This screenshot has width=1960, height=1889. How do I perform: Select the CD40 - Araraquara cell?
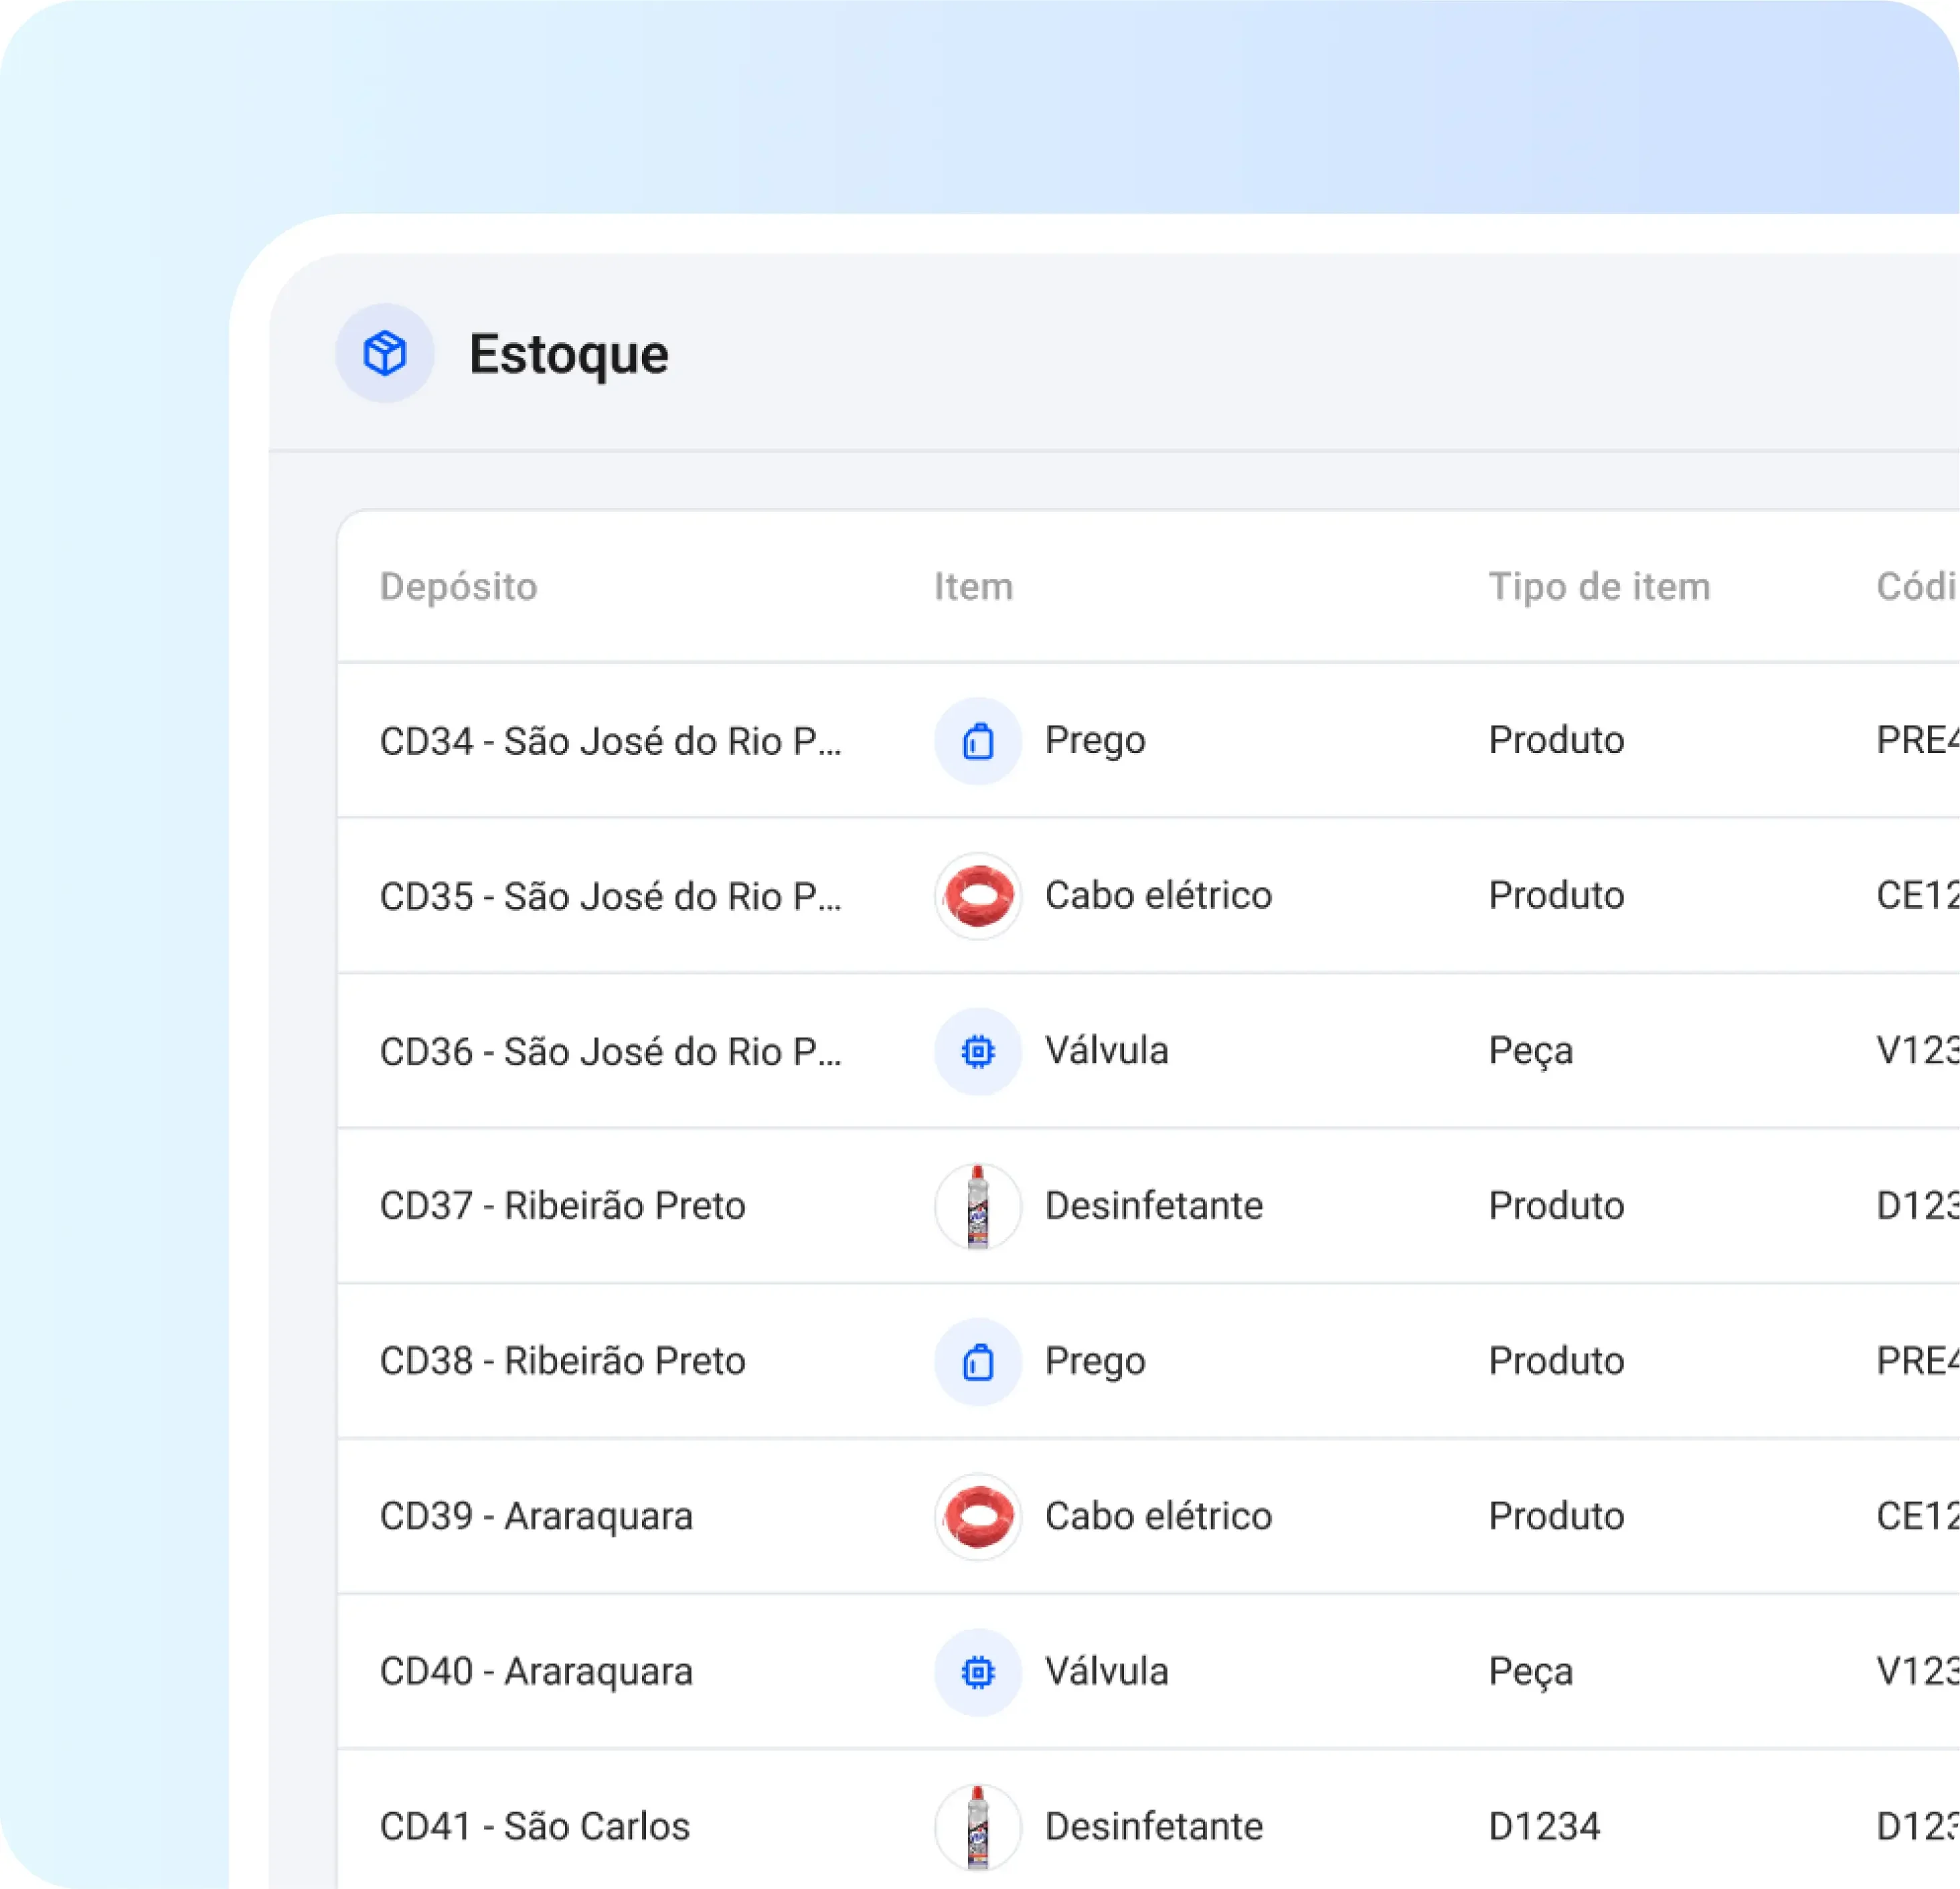pyautogui.click(x=536, y=1672)
